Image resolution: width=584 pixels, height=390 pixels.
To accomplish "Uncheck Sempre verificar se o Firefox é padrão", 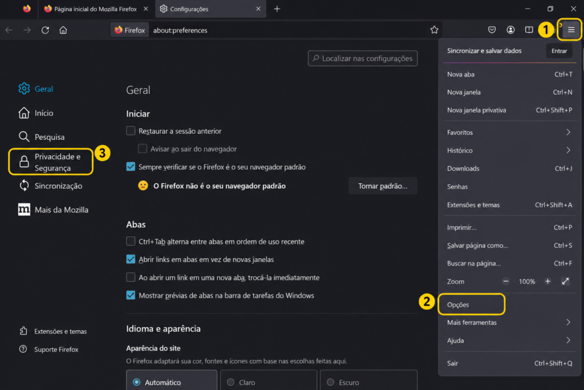I will [x=131, y=167].
